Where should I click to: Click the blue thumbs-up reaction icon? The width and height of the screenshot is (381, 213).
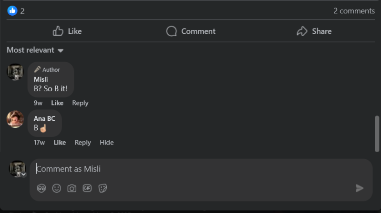point(12,10)
